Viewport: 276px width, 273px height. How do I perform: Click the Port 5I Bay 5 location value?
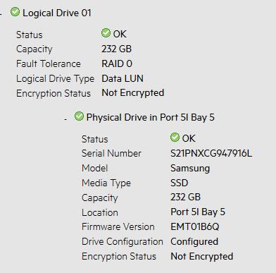tap(198, 212)
